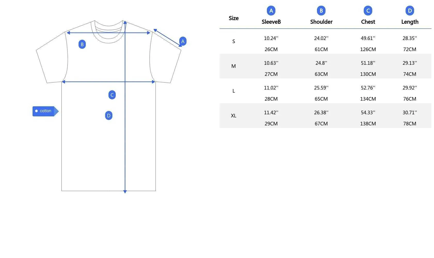Click the SleeveB column header text
Image resolution: width=434 pixels, height=258 pixels.
(x=271, y=22)
